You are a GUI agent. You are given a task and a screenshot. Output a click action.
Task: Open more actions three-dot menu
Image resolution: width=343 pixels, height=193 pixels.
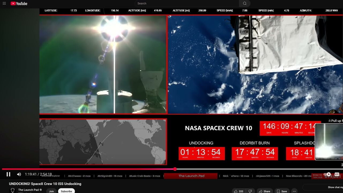(294, 191)
